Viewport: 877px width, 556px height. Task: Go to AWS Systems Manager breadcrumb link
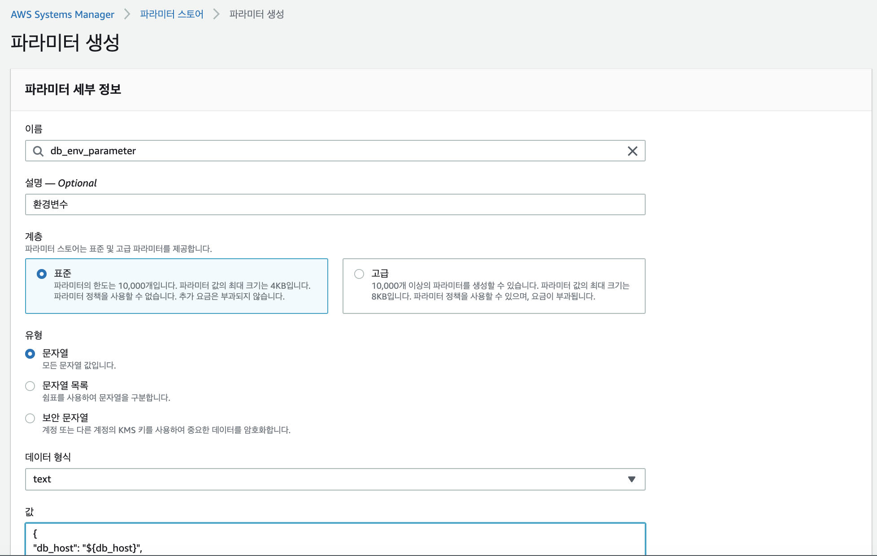(62, 14)
